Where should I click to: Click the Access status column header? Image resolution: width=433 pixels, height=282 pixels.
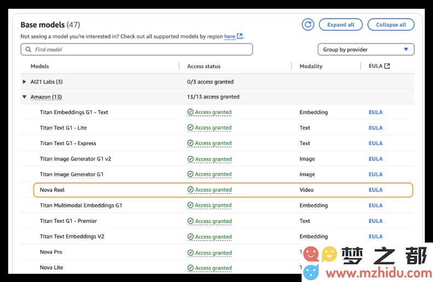(x=204, y=66)
